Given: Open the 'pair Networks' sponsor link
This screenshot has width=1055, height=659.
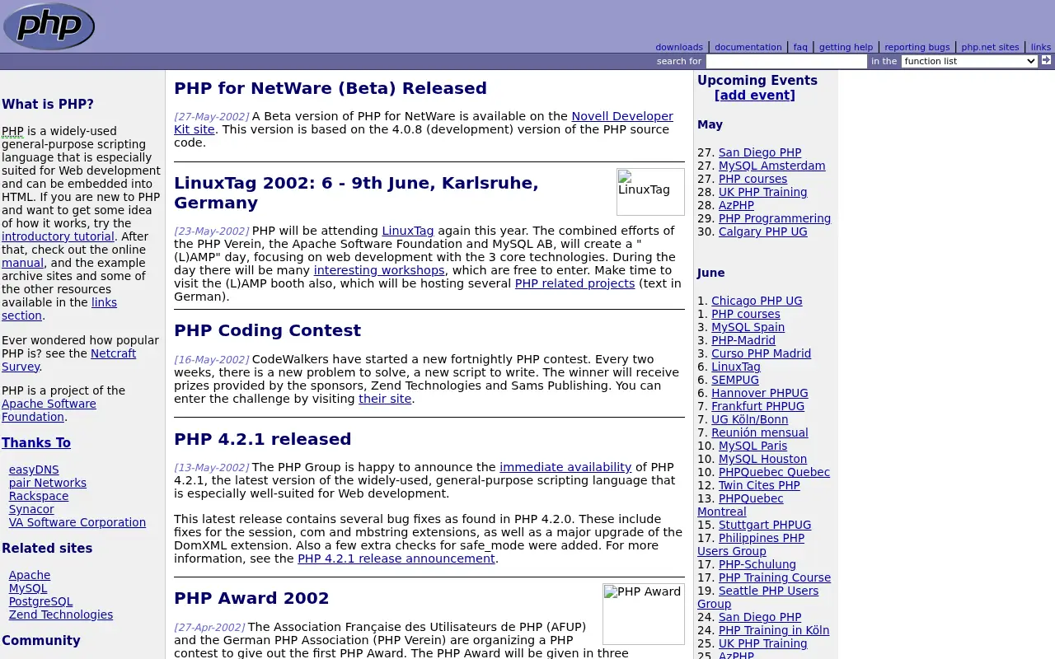Looking at the screenshot, I should coord(48,483).
